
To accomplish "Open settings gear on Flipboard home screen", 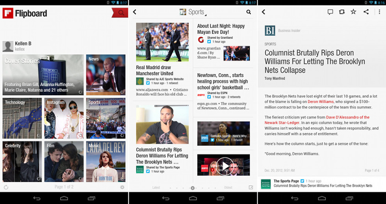I will point(122,187).
